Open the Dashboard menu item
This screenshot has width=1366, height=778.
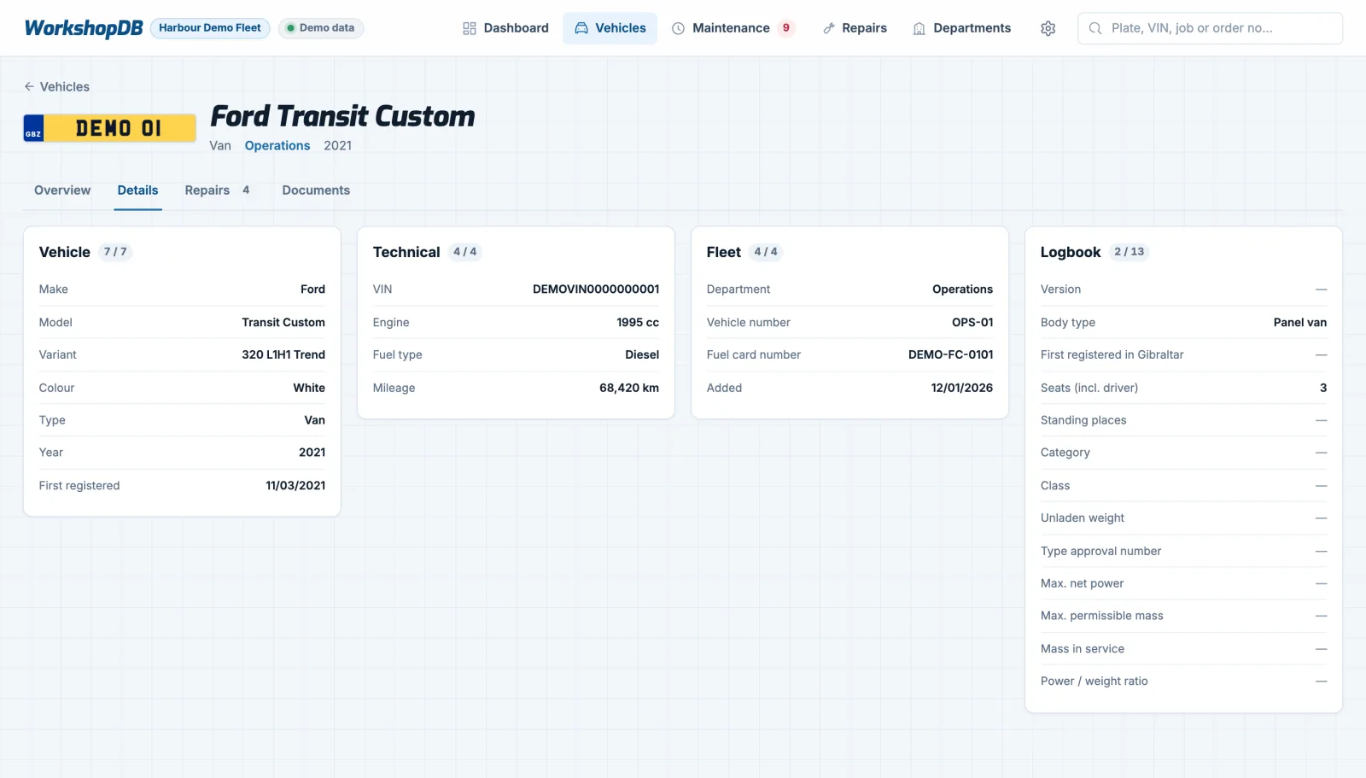click(x=505, y=28)
